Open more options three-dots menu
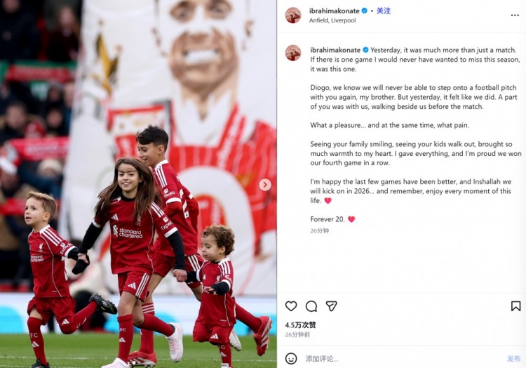 [515, 15]
